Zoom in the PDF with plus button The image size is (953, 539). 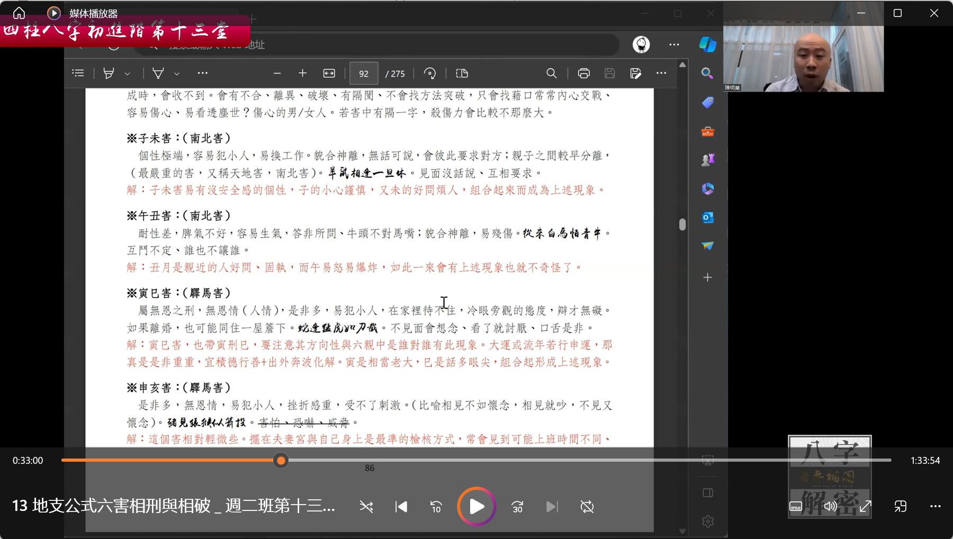click(x=302, y=73)
